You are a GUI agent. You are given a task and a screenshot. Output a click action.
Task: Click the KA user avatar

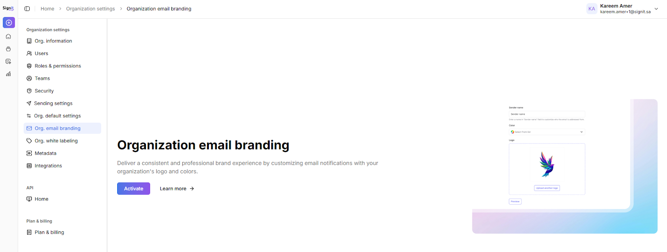(x=592, y=9)
